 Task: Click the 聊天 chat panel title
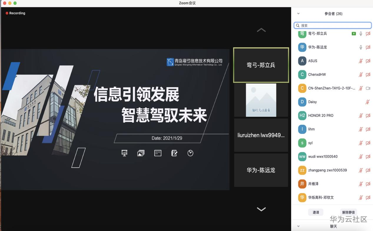[x=334, y=226]
